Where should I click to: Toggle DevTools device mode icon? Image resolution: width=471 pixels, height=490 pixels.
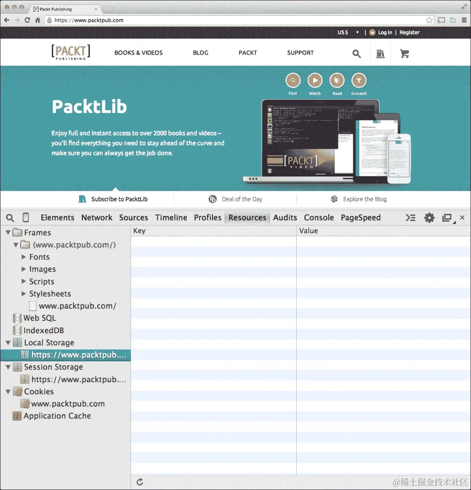tap(25, 217)
